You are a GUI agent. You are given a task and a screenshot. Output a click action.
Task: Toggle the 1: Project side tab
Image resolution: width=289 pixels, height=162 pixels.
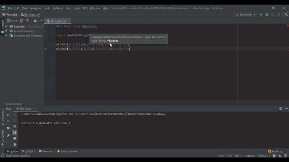(3, 26)
